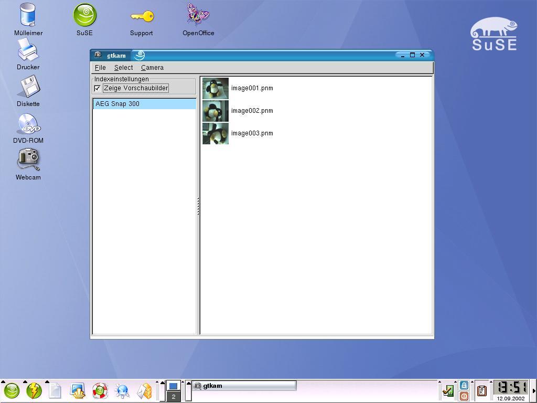Screen dimensions: 537x403
Task: Open the mail envelope panel icon
Action: point(144,391)
